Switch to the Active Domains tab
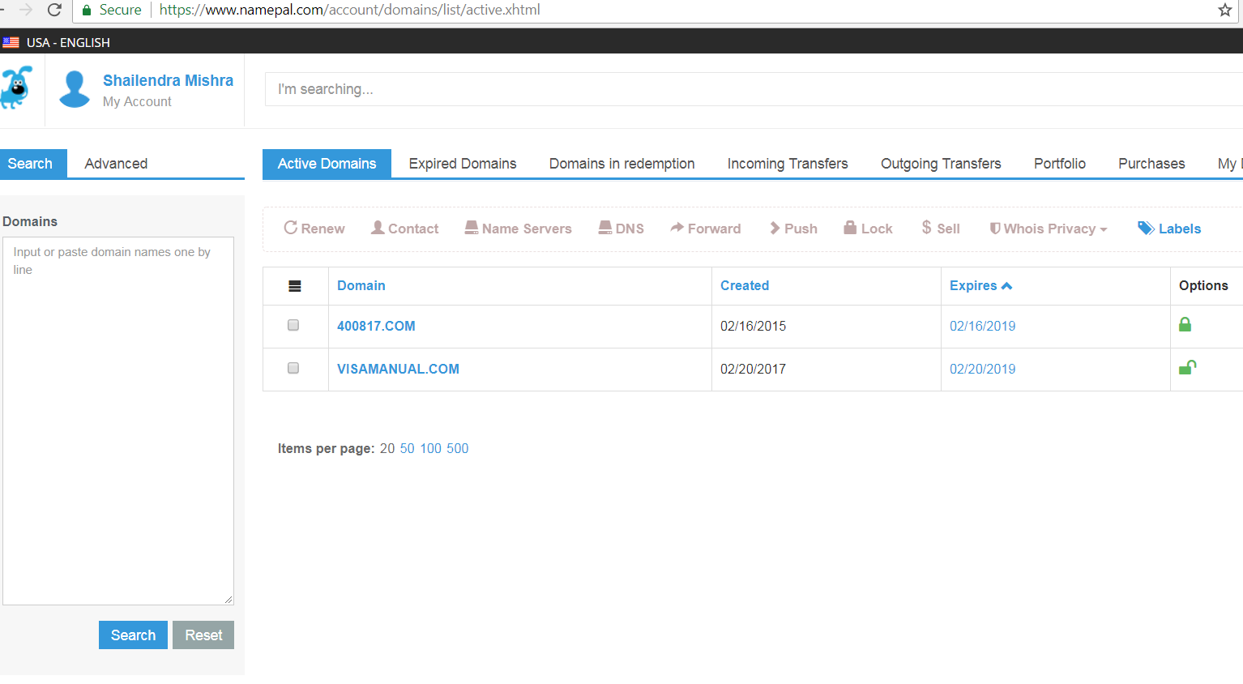The image size is (1243, 684). coord(327,164)
